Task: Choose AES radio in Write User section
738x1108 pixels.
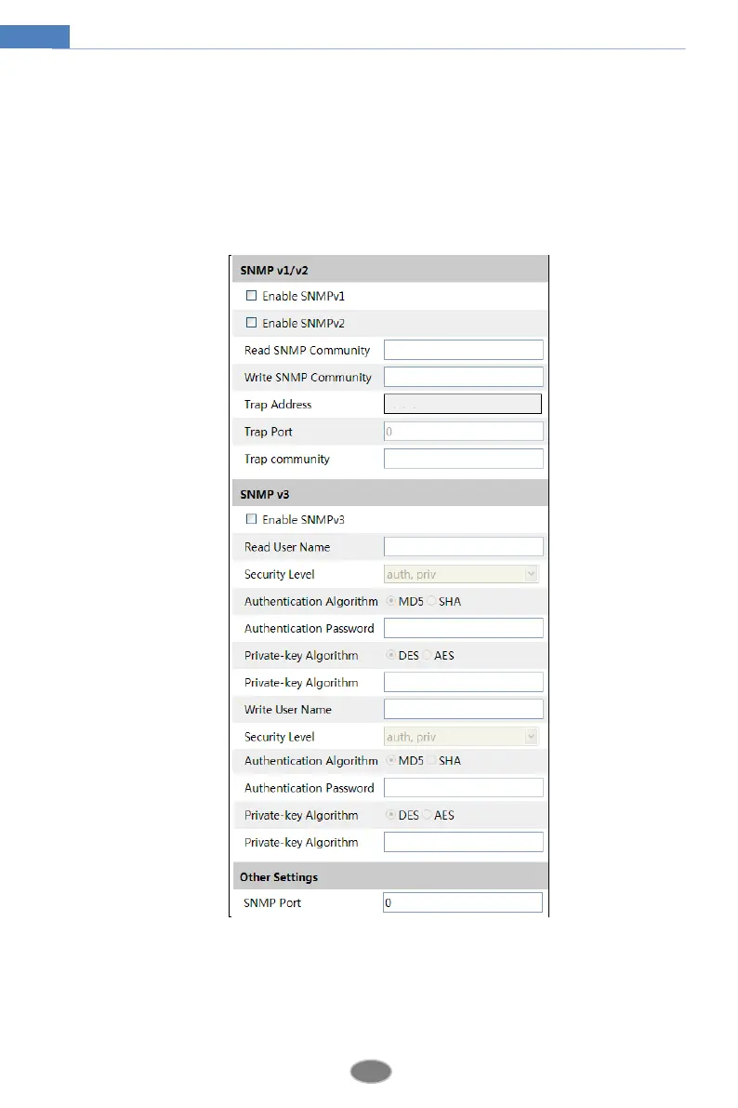Action: pyautogui.click(x=428, y=815)
